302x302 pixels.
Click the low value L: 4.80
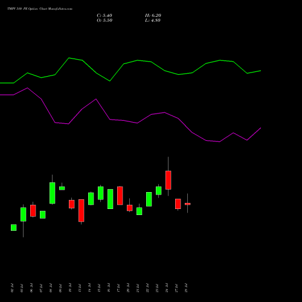(153, 21)
